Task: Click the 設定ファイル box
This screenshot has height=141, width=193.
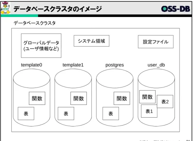Action: click(156, 42)
